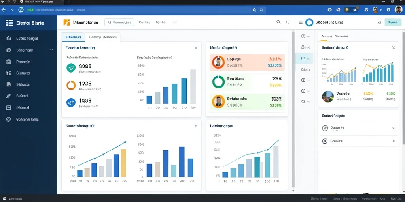Viewport: 405px width, 202px height.
Task: Open the magnifier icon in right mini sidebar
Action: [303, 101]
